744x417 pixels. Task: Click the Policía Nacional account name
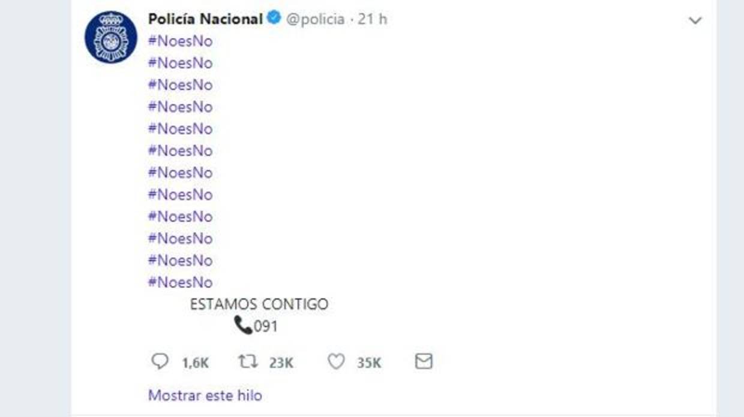205,19
